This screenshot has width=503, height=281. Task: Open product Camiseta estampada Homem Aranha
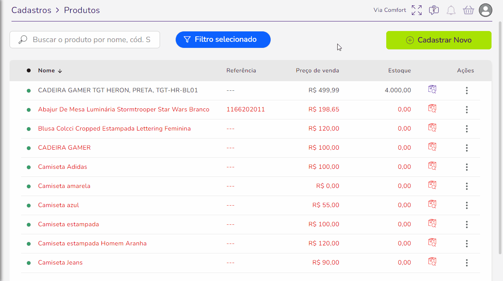[x=92, y=243]
